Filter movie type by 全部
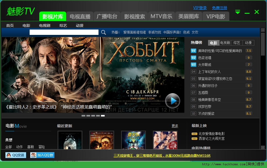 [x=9, y=147]
